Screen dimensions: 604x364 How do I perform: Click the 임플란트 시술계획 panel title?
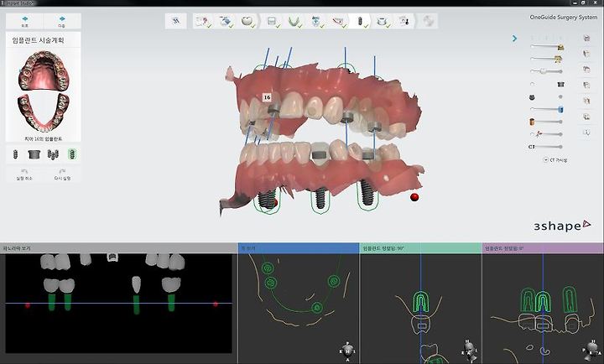[38, 40]
